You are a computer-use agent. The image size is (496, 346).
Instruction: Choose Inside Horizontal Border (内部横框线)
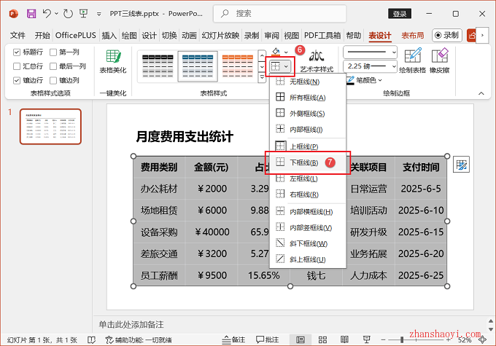point(308,211)
